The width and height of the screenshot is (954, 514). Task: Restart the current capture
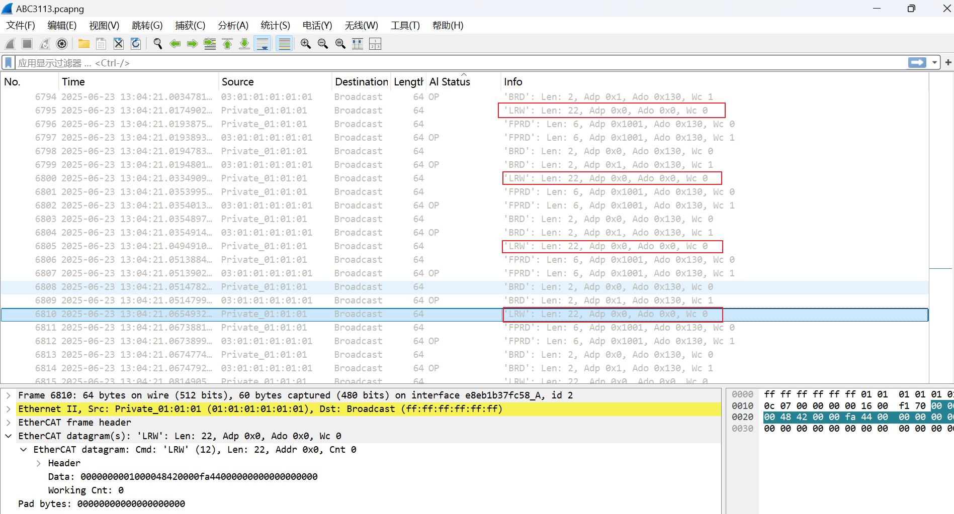[45, 44]
